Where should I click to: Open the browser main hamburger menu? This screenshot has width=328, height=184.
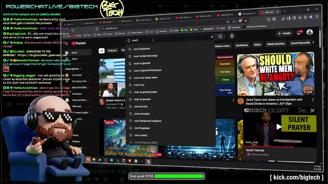(x=317, y=17)
